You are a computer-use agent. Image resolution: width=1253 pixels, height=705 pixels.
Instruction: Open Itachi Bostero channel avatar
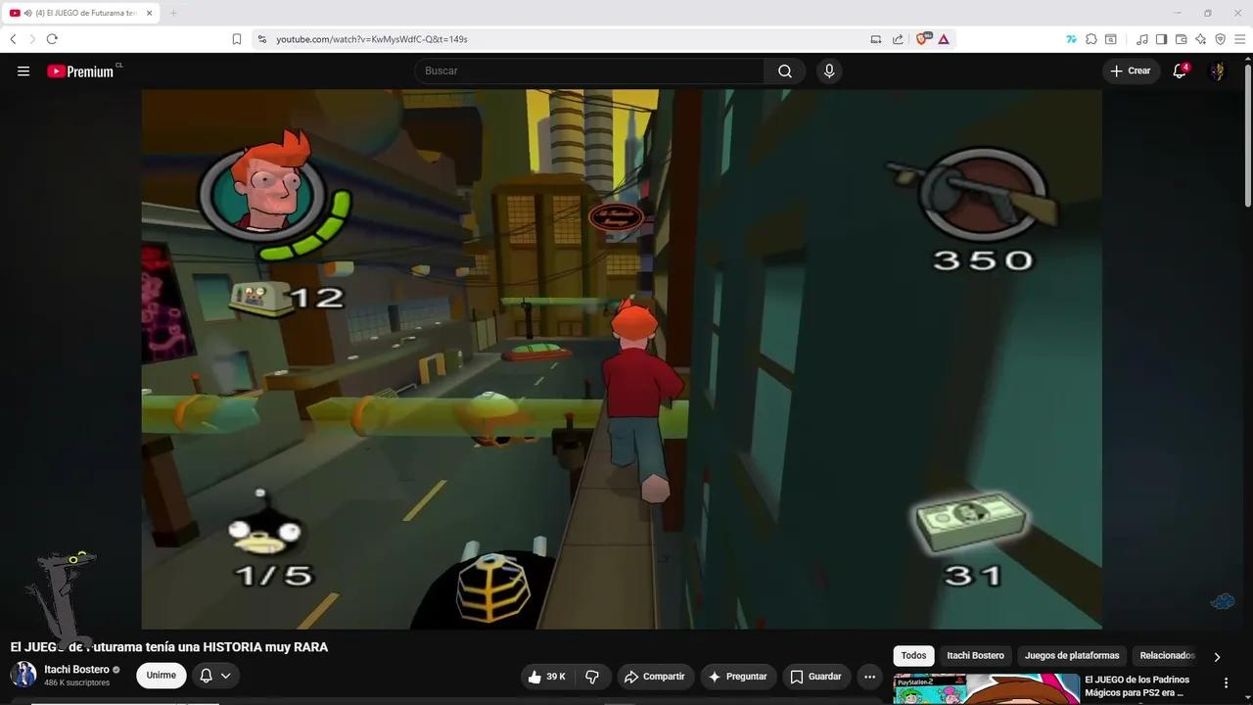23,675
